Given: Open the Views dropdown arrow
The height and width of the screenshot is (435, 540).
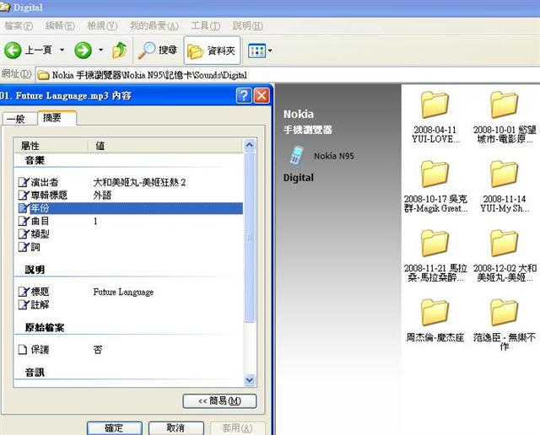Looking at the screenshot, I should 270,51.
